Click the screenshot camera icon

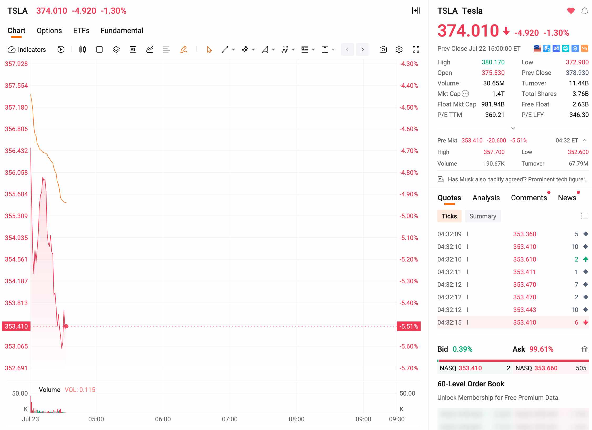[383, 49]
